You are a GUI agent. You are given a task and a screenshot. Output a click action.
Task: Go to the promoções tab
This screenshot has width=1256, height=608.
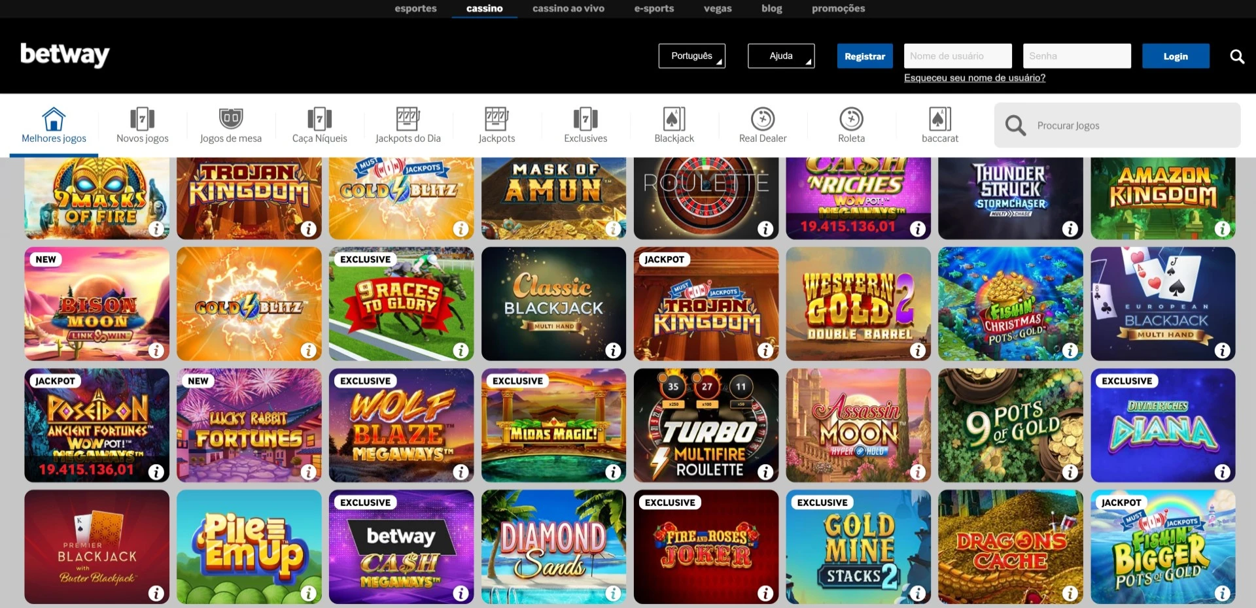(x=838, y=8)
